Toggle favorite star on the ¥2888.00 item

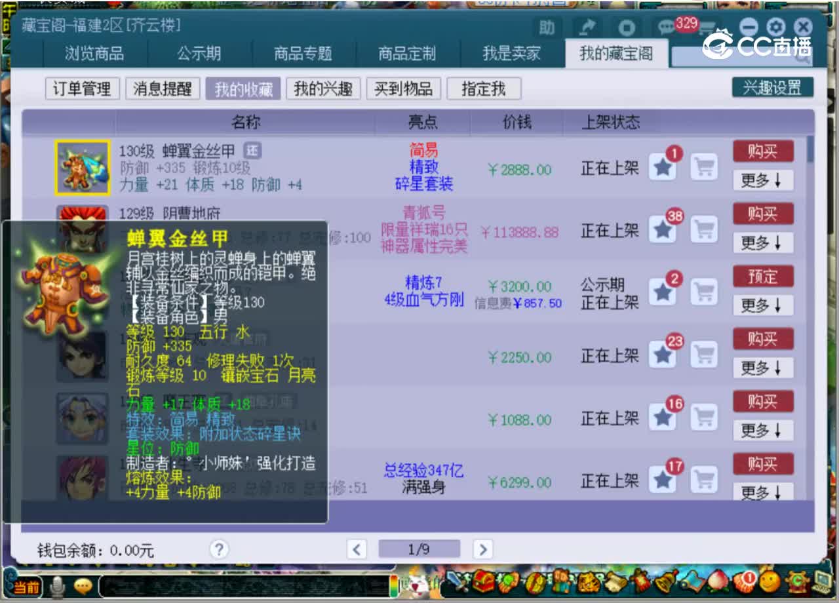click(x=663, y=167)
